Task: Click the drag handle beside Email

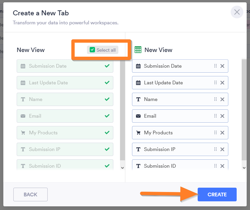Action: 215,116
